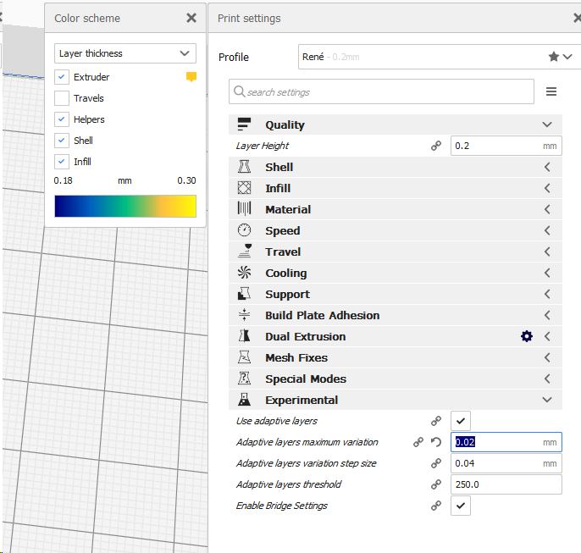The image size is (581, 553).
Task: Click the Adaptive layers threshold 250.0 field
Action: click(506, 484)
